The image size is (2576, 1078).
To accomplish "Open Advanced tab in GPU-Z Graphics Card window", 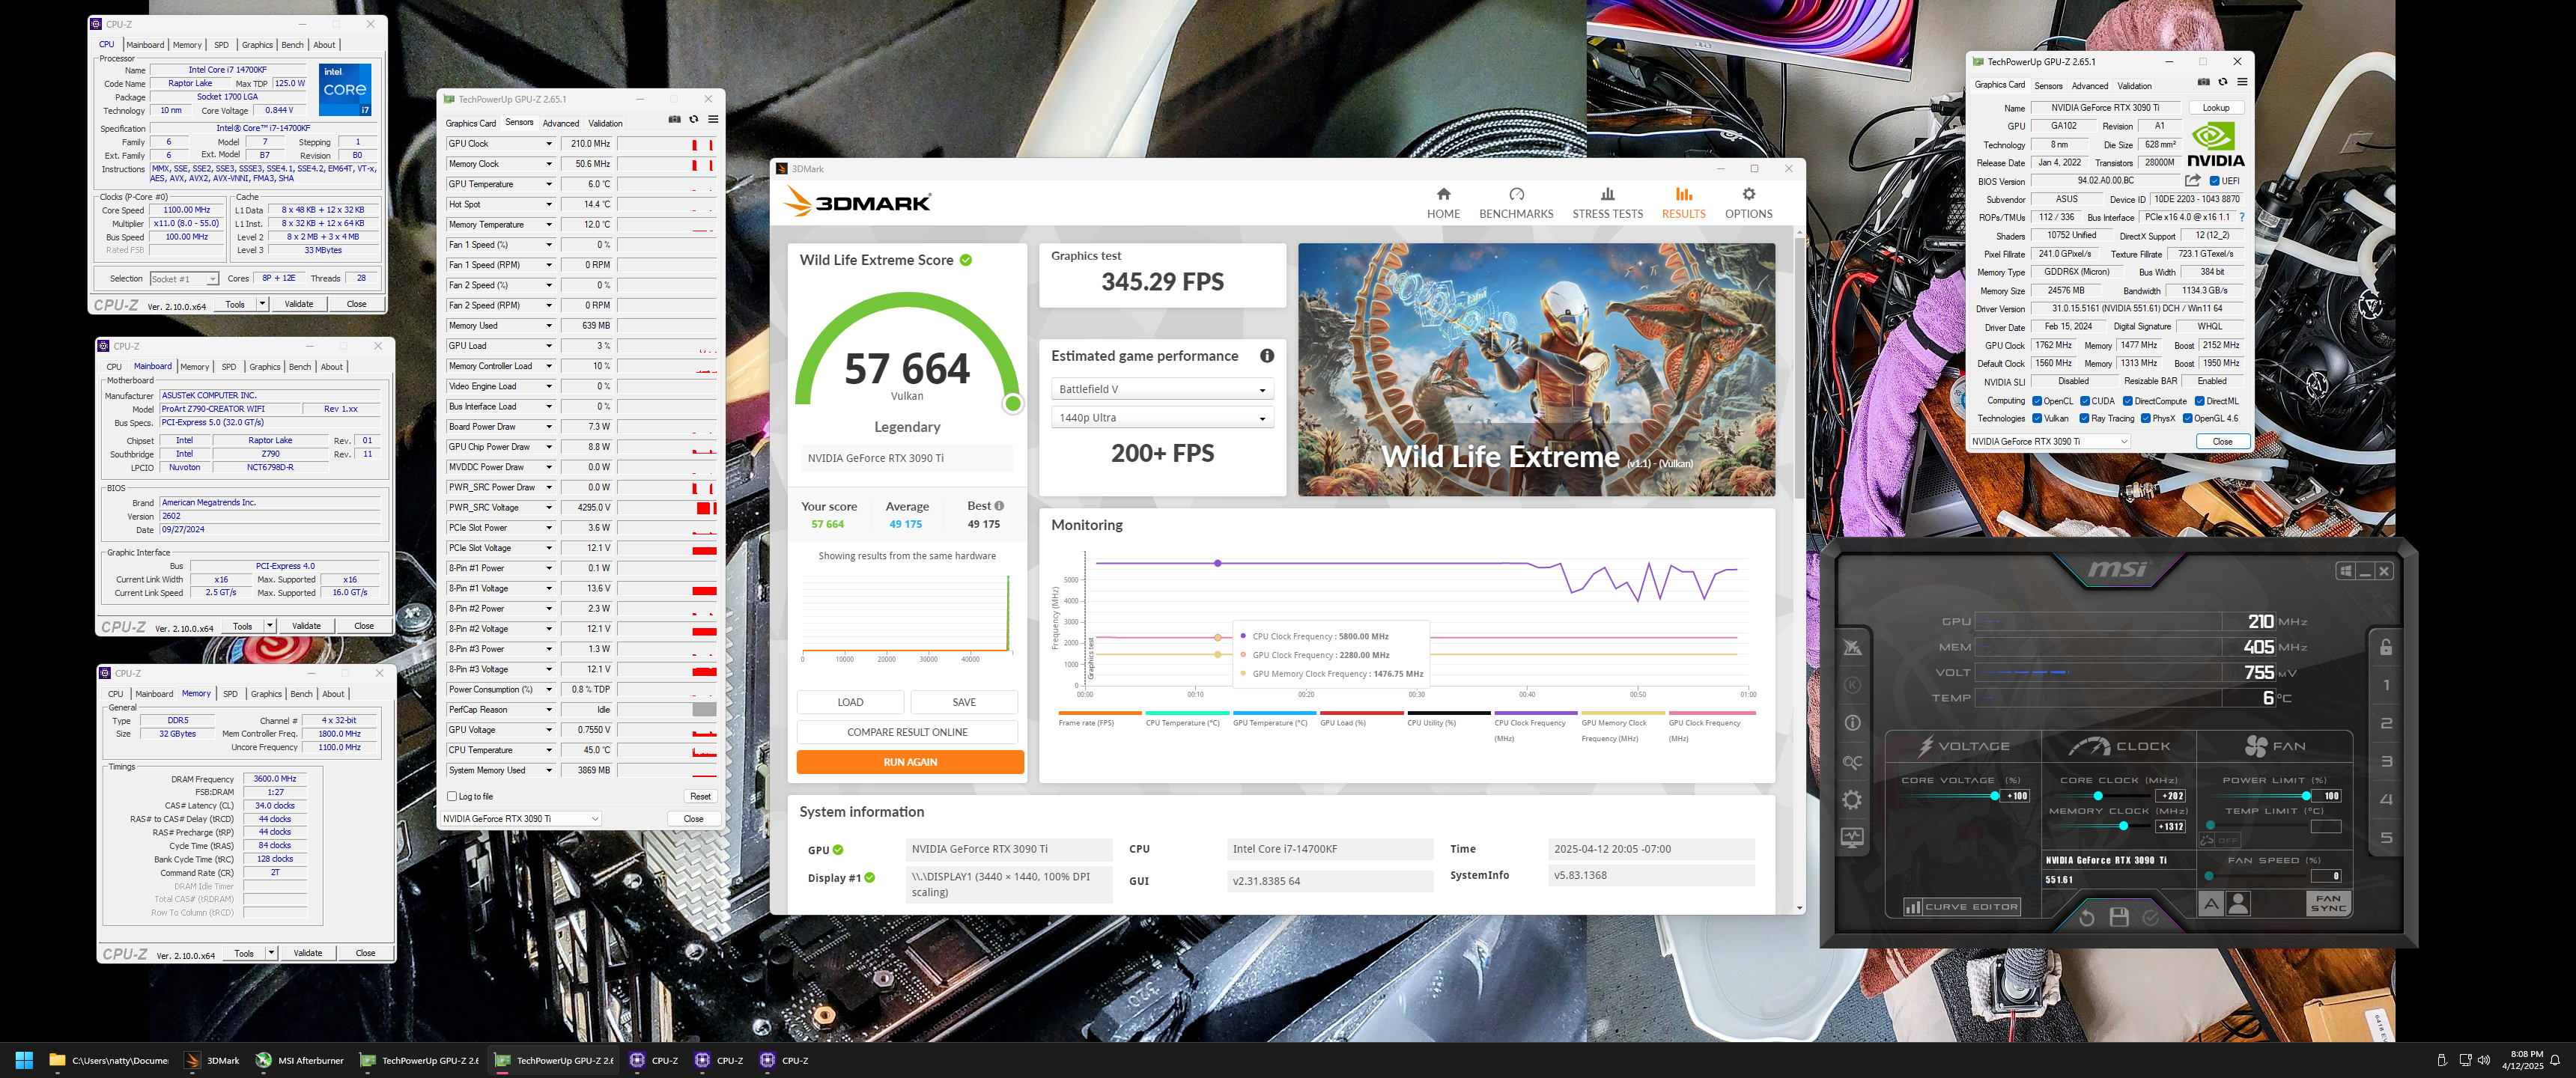I will (2089, 86).
